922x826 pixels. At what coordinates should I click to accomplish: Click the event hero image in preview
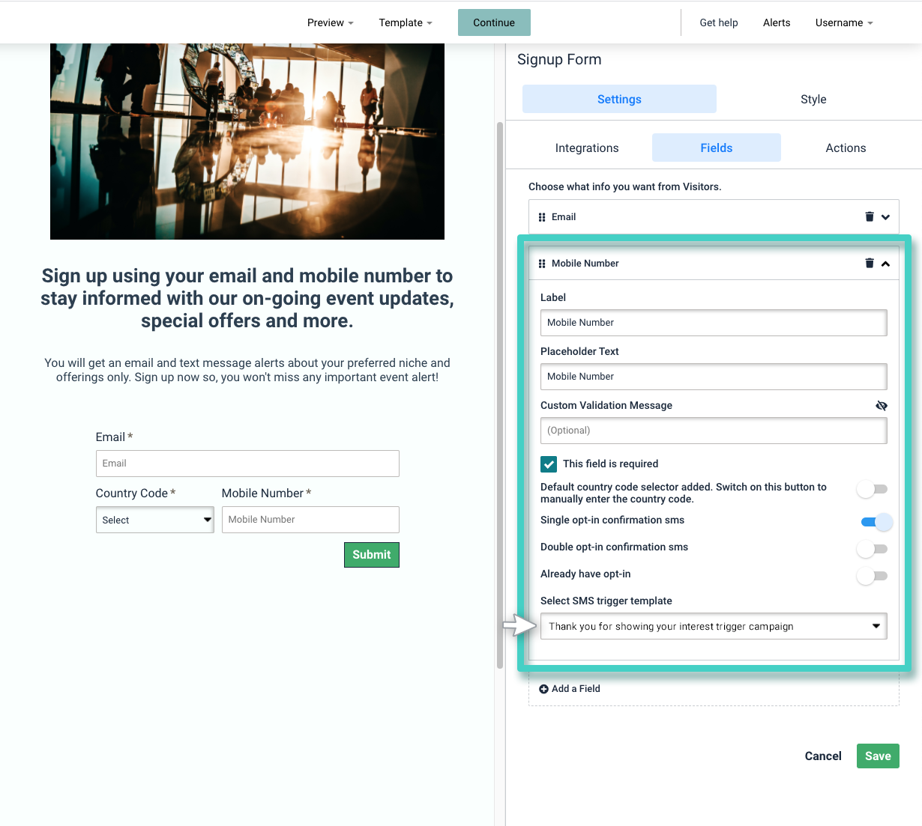[247, 142]
